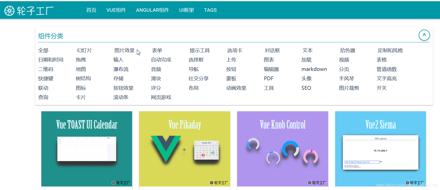Filter by 表格 category
This screenshot has width=440, height=190.
tap(382, 60)
